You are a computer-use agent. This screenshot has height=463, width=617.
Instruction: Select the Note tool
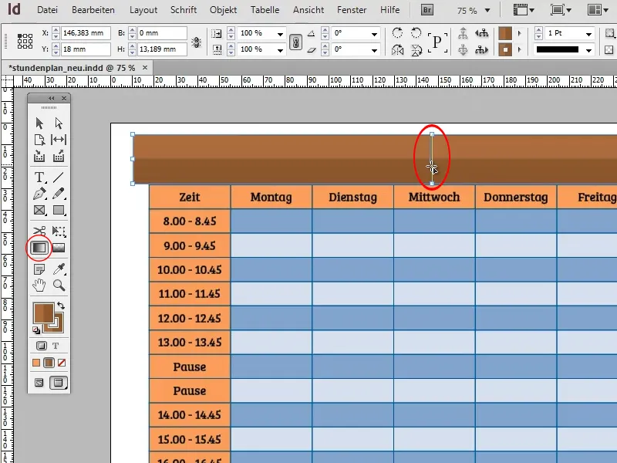(x=39, y=269)
